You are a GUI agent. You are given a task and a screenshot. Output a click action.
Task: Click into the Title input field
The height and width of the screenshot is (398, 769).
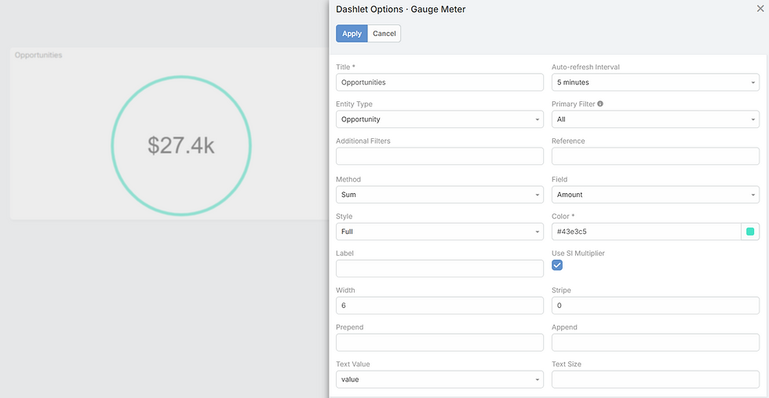tap(439, 82)
